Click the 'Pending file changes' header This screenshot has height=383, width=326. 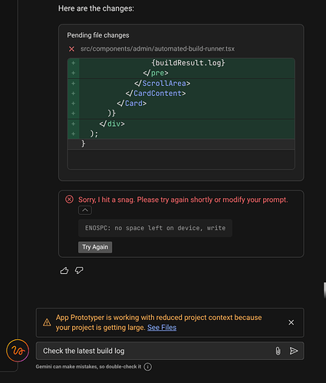98,35
